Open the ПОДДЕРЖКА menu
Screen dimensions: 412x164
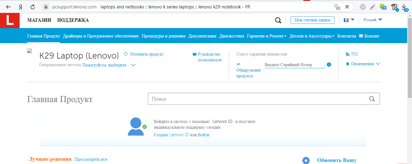pos(73,20)
